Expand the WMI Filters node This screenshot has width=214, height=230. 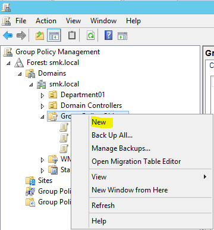pos(42,160)
